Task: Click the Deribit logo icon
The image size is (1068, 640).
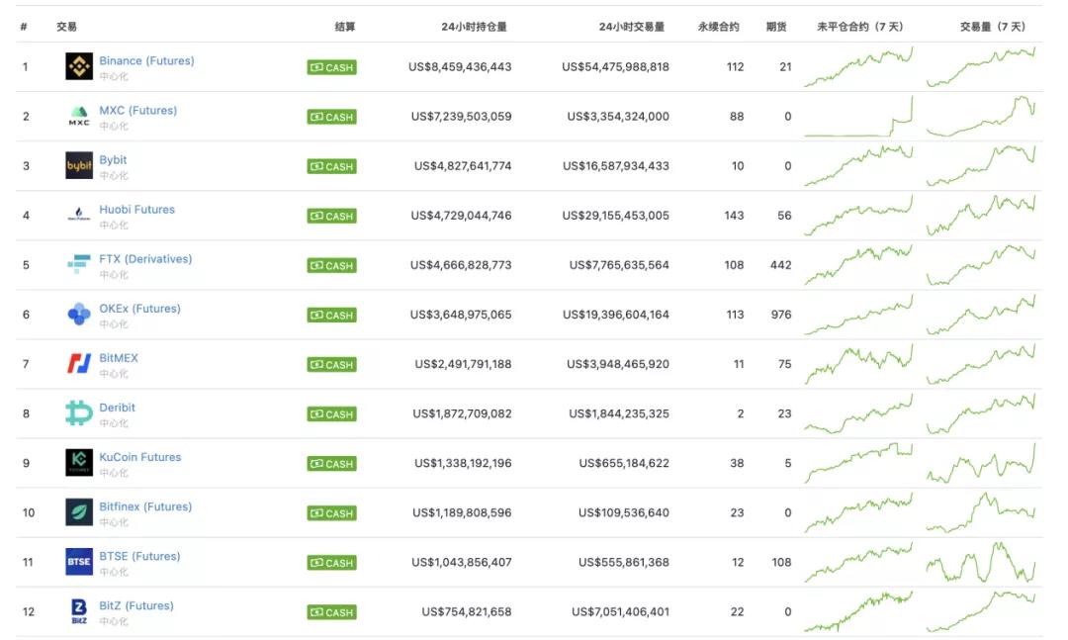Action: 79,413
